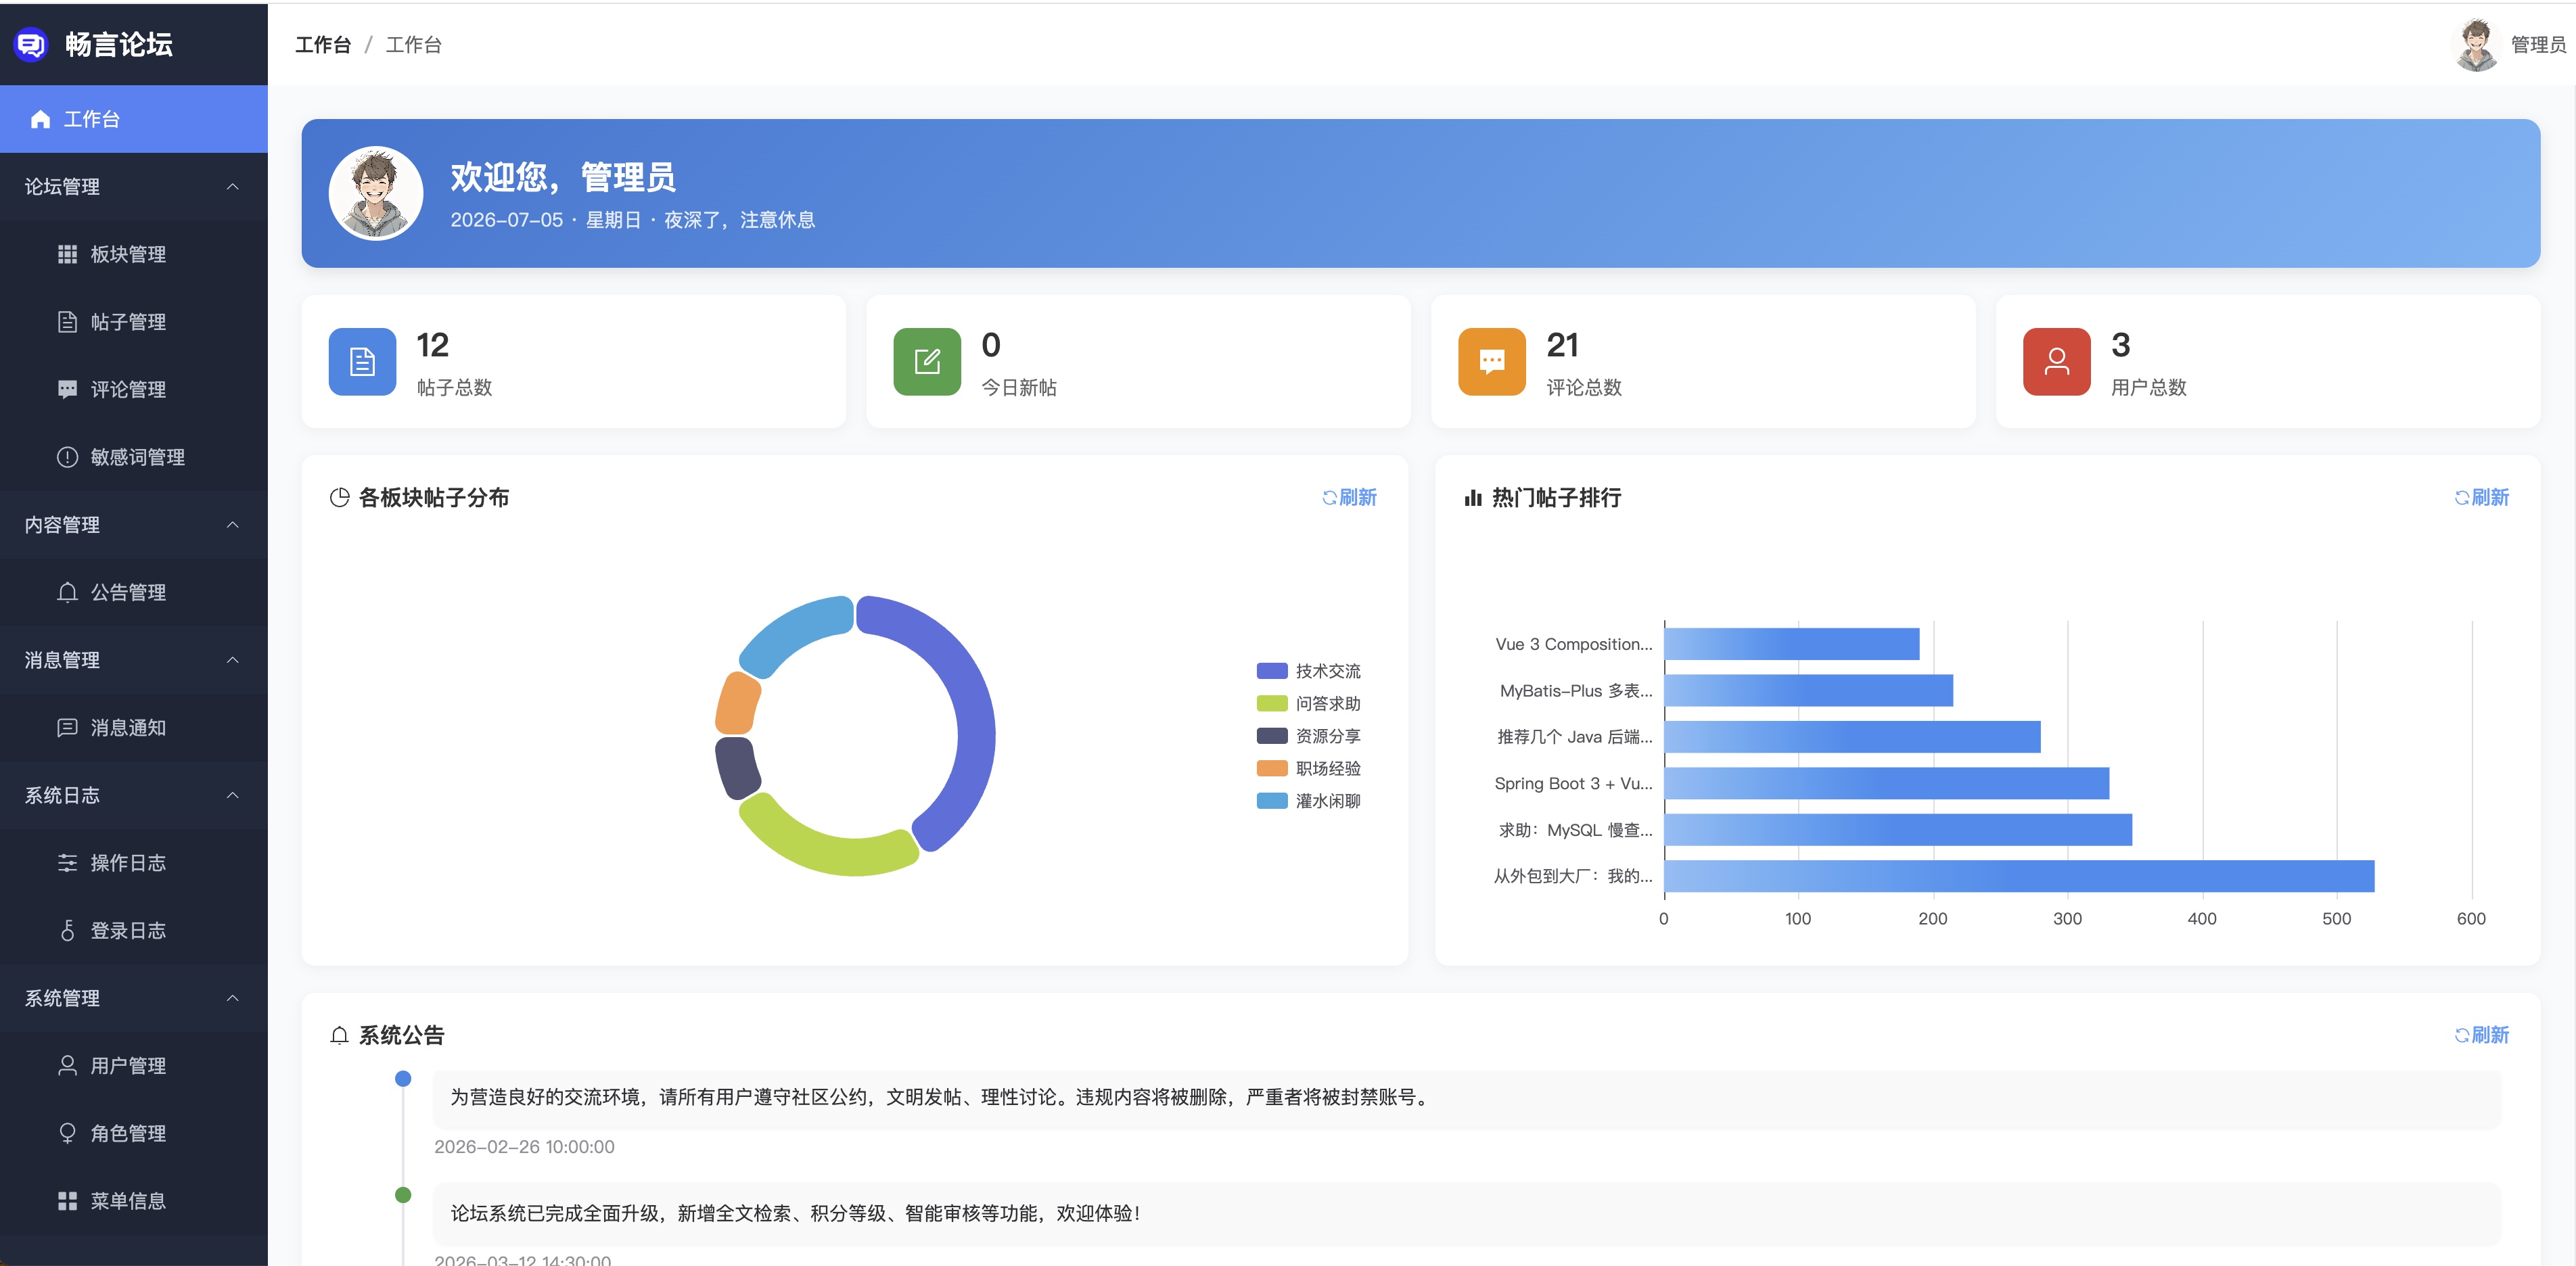Refresh the 系统公告 list
Image resolution: width=2576 pixels, height=1266 pixels.
[2481, 1035]
